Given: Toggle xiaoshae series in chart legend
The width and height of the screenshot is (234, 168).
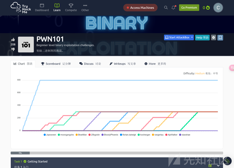Looking at the screenshot, I should (x=185, y=135).
